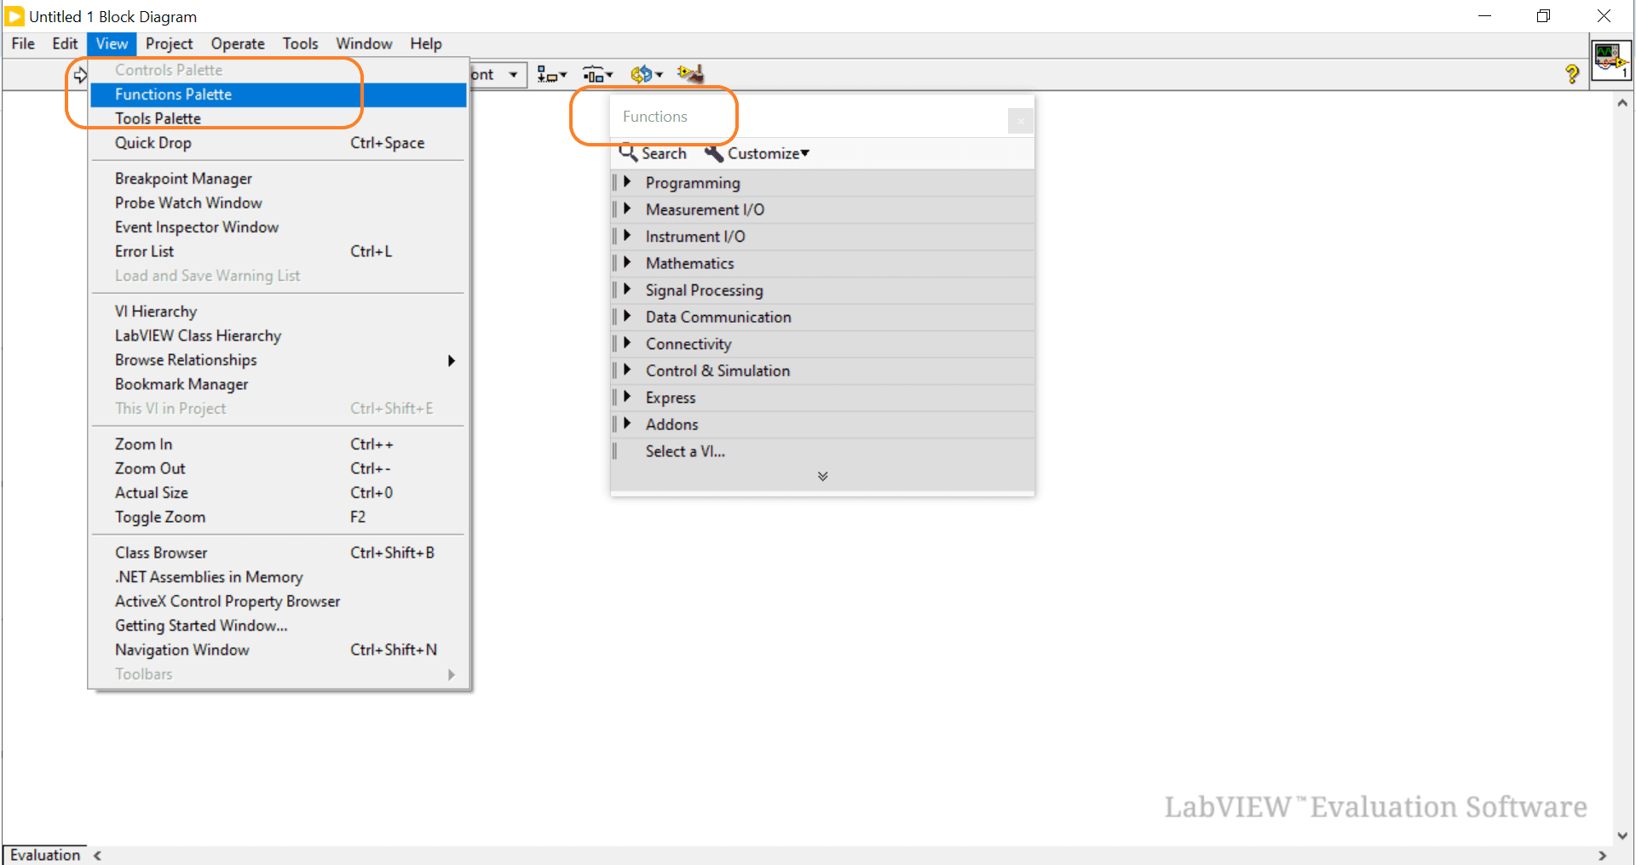Click Select a VI... in palette

click(685, 451)
